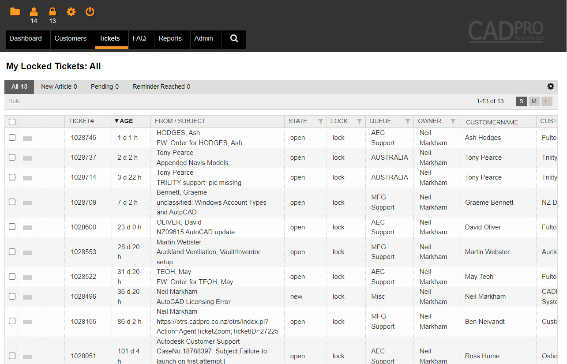Screen dimensions: 567x364
Task: Switch to large (L) list view
Action: (547, 101)
